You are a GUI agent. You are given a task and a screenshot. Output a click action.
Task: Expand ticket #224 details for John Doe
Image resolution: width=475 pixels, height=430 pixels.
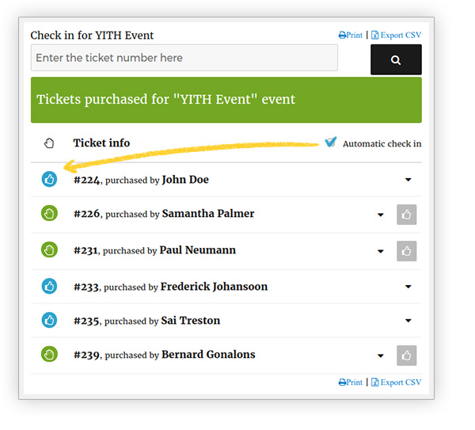[408, 180]
